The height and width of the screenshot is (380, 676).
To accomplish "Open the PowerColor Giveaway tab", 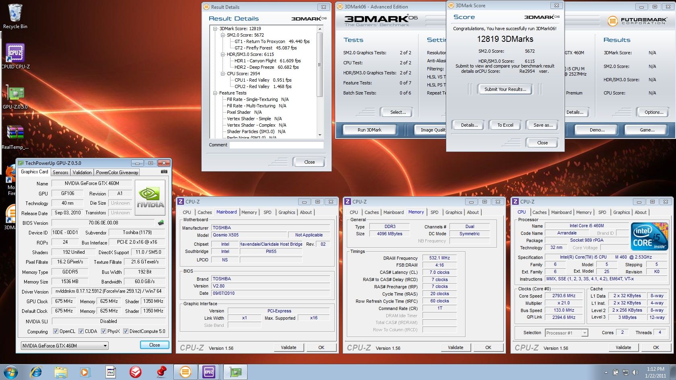I will tap(117, 173).
